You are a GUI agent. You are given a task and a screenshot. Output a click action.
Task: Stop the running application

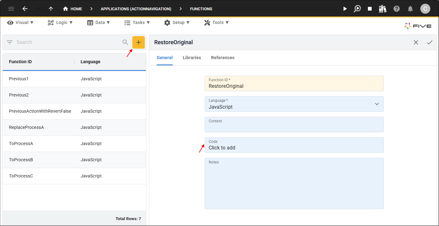pyautogui.click(x=370, y=9)
